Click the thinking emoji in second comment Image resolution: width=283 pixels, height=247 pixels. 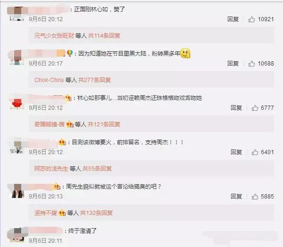coord(185,54)
